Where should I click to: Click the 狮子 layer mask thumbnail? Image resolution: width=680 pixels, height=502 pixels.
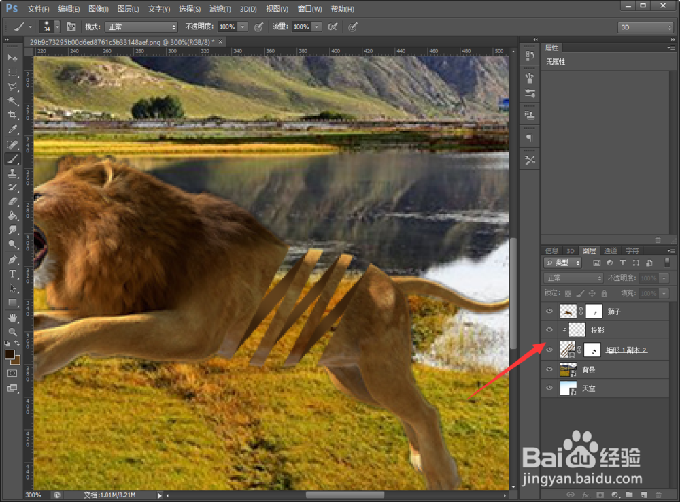coord(594,311)
